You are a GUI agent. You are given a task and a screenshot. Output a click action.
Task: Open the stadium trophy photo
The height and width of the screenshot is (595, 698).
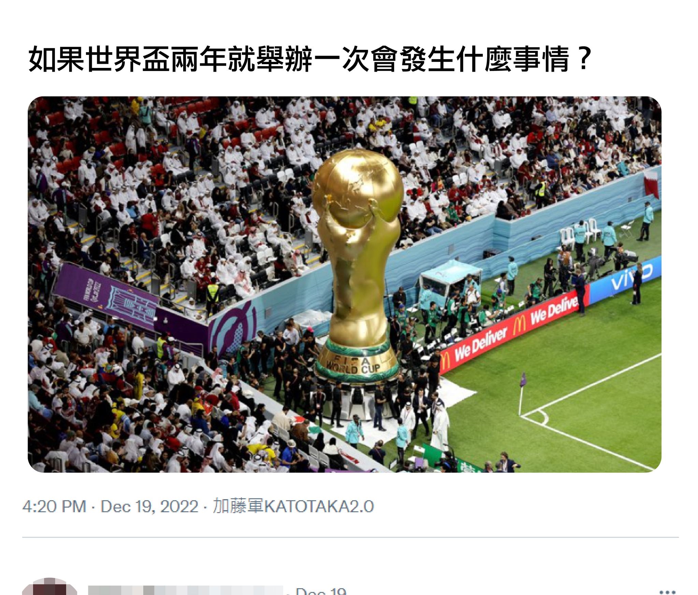pyautogui.click(x=345, y=284)
